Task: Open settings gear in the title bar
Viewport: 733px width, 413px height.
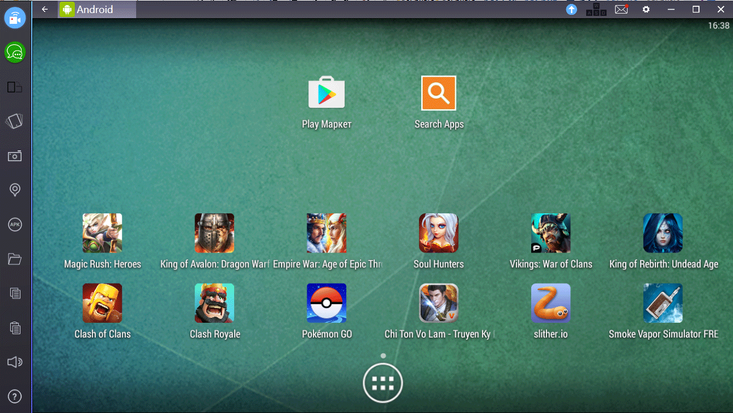Action: pyautogui.click(x=646, y=10)
